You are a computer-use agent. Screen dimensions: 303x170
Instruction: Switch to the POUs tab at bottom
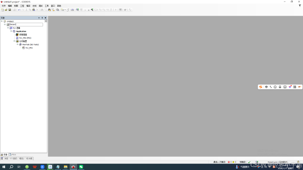[x=13, y=154]
